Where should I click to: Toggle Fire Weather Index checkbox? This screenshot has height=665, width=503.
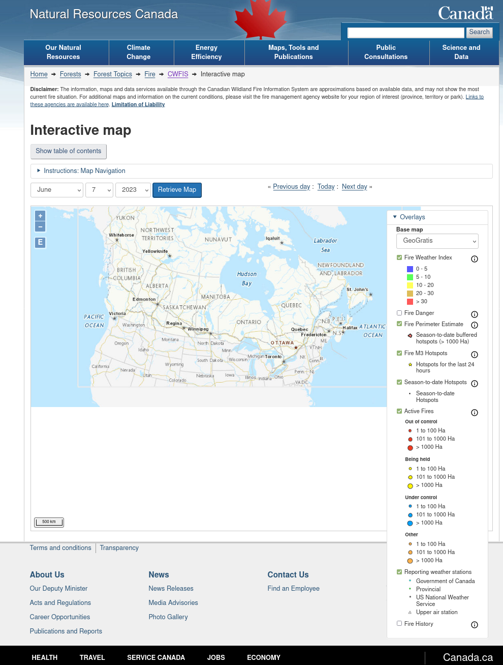pos(399,257)
